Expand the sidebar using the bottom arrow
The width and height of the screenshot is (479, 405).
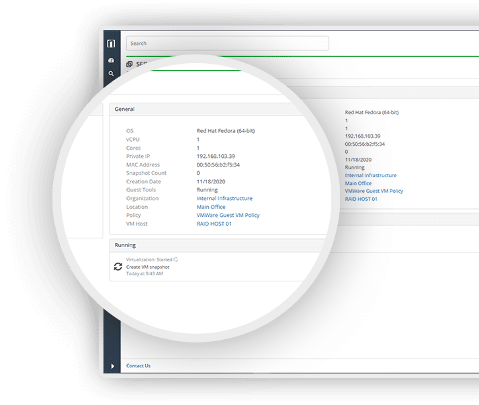[112, 366]
